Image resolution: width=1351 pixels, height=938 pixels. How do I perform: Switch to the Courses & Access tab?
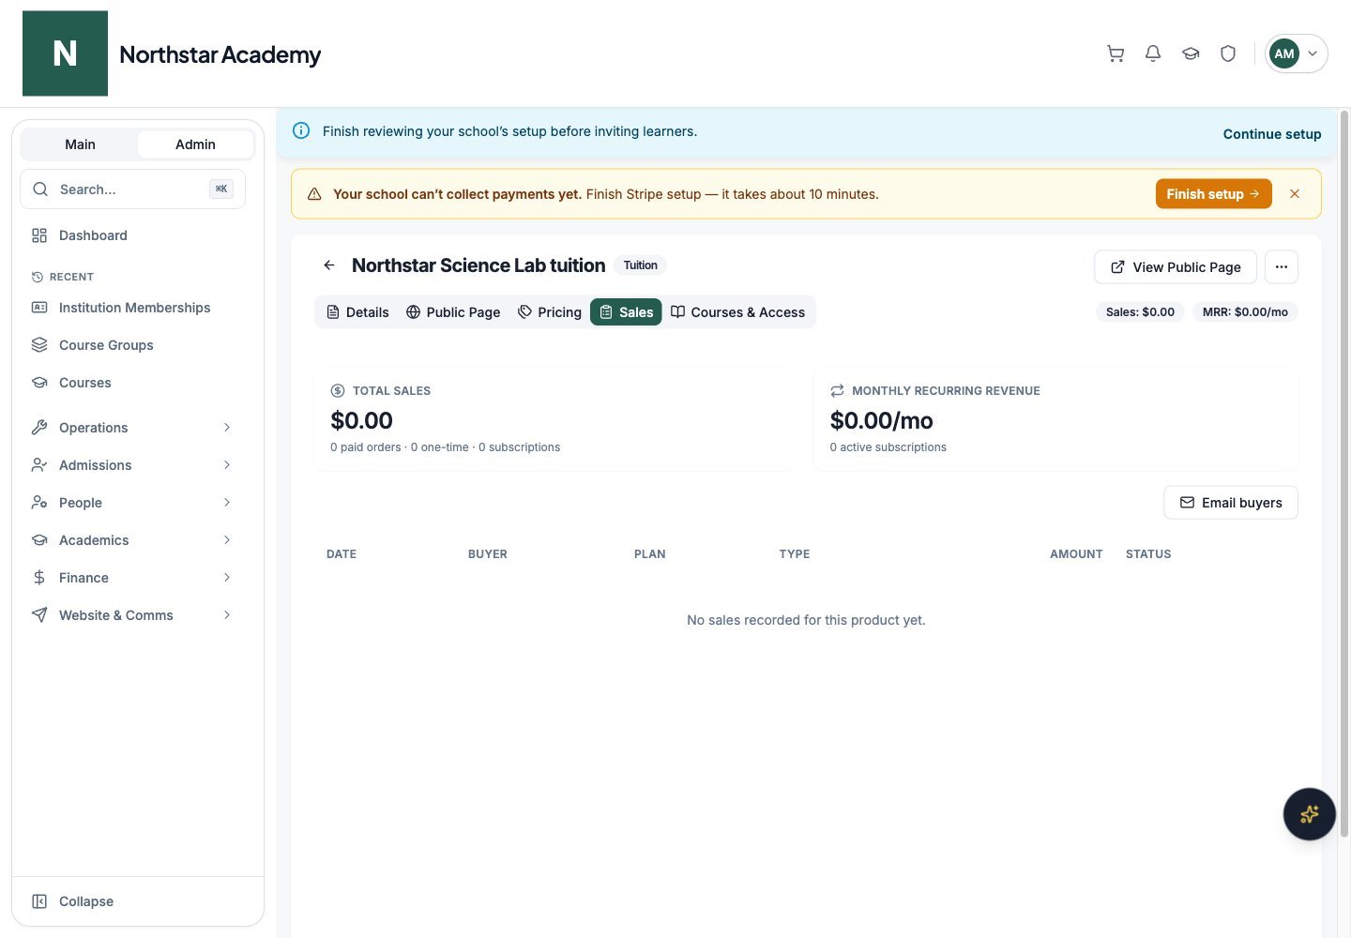737,312
